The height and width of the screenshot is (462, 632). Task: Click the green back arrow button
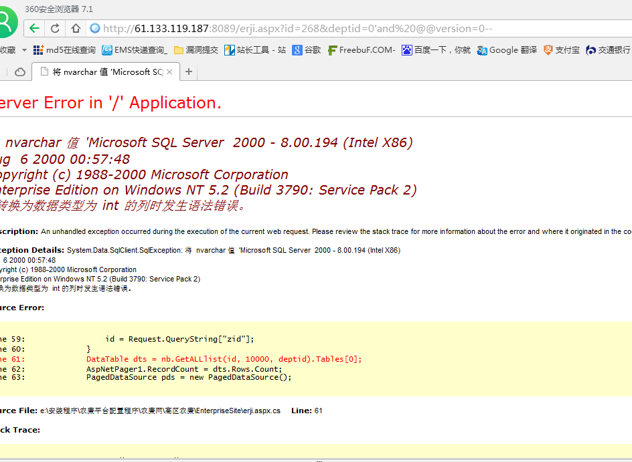[34, 28]
